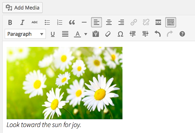Insert a numbered list

[x=60, y=23]
